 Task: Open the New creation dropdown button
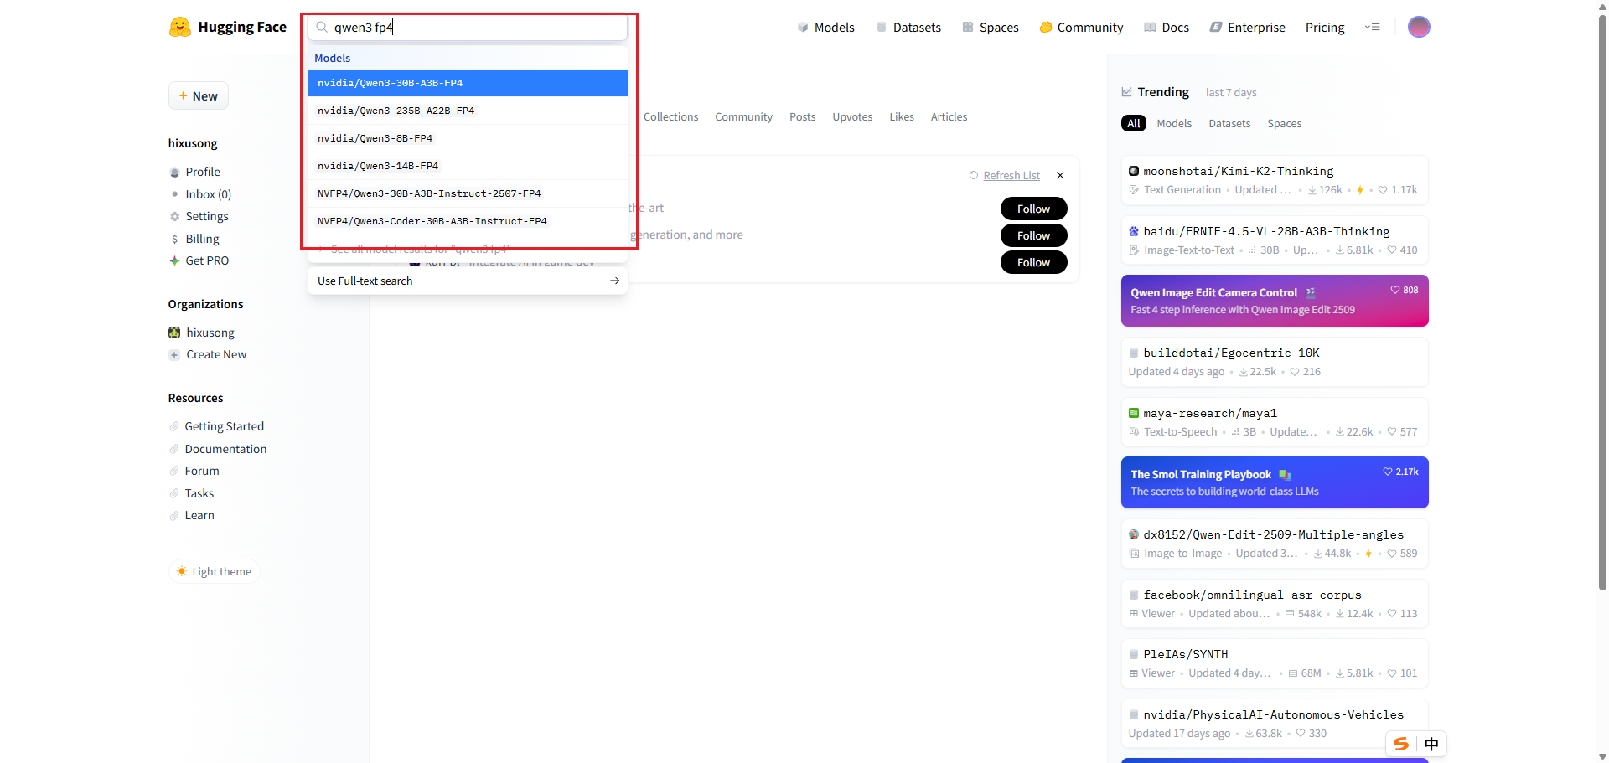pos(199,95)
